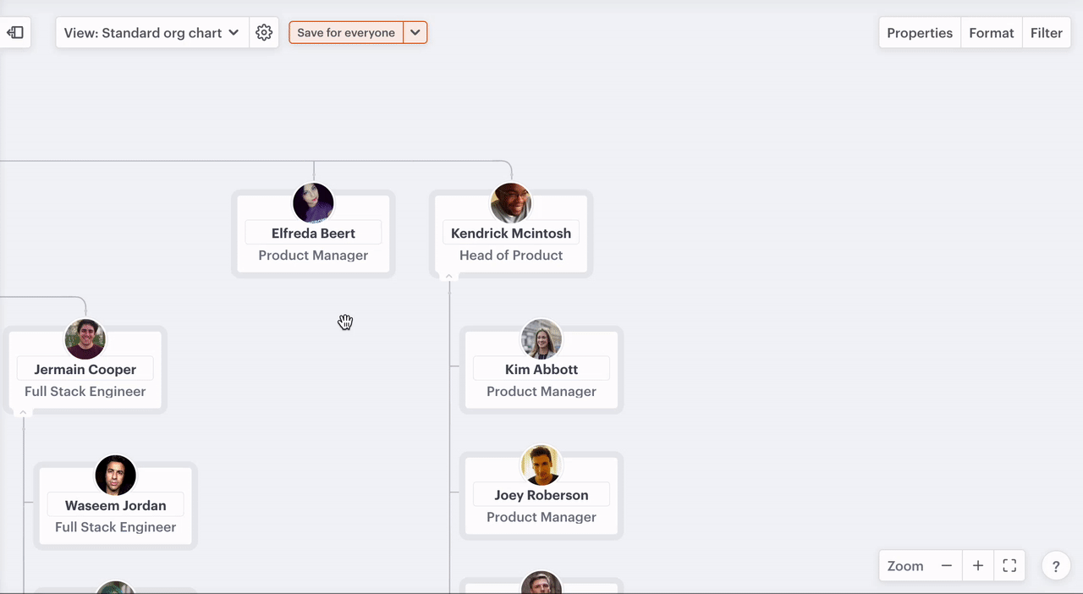
Task: Select Jermain Cooper's name field
Action: coord(85,369)
